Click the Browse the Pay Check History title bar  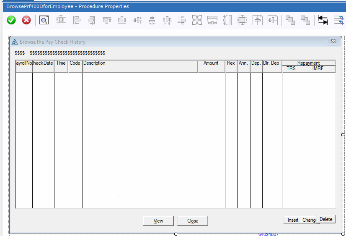(168, 42)
